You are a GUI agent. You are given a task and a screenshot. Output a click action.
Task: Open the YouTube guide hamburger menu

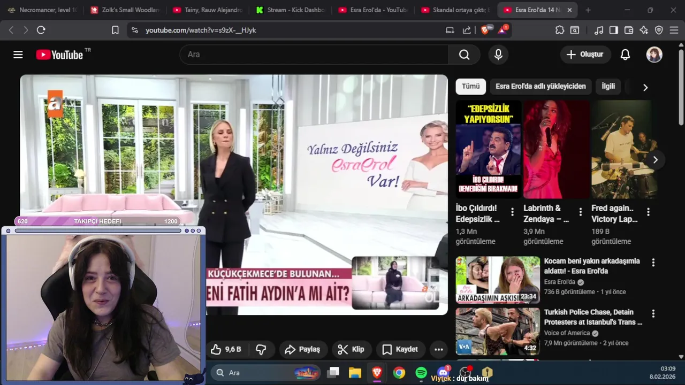pos(18,55)
